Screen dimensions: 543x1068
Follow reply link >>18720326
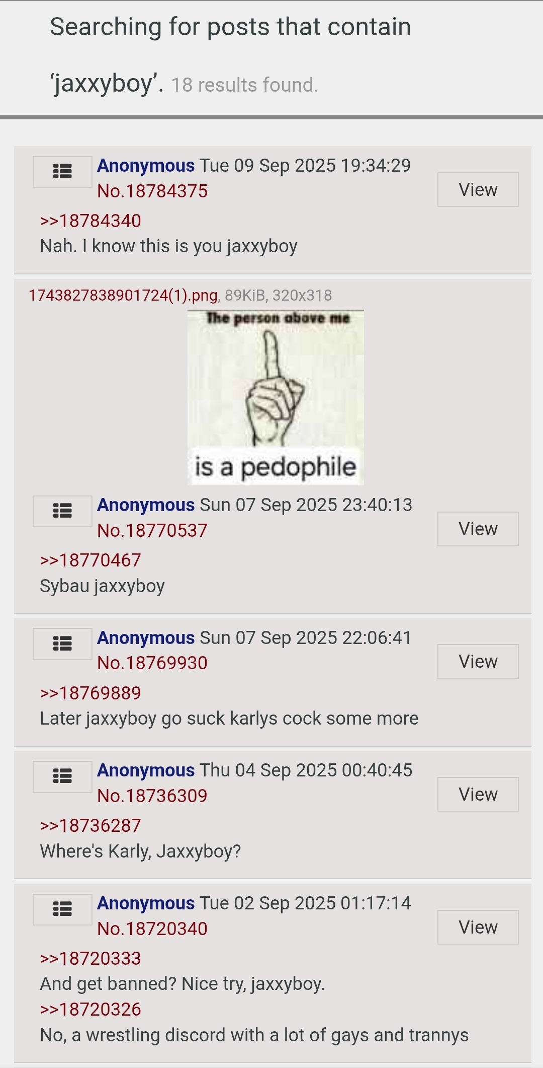[90, 1010]
